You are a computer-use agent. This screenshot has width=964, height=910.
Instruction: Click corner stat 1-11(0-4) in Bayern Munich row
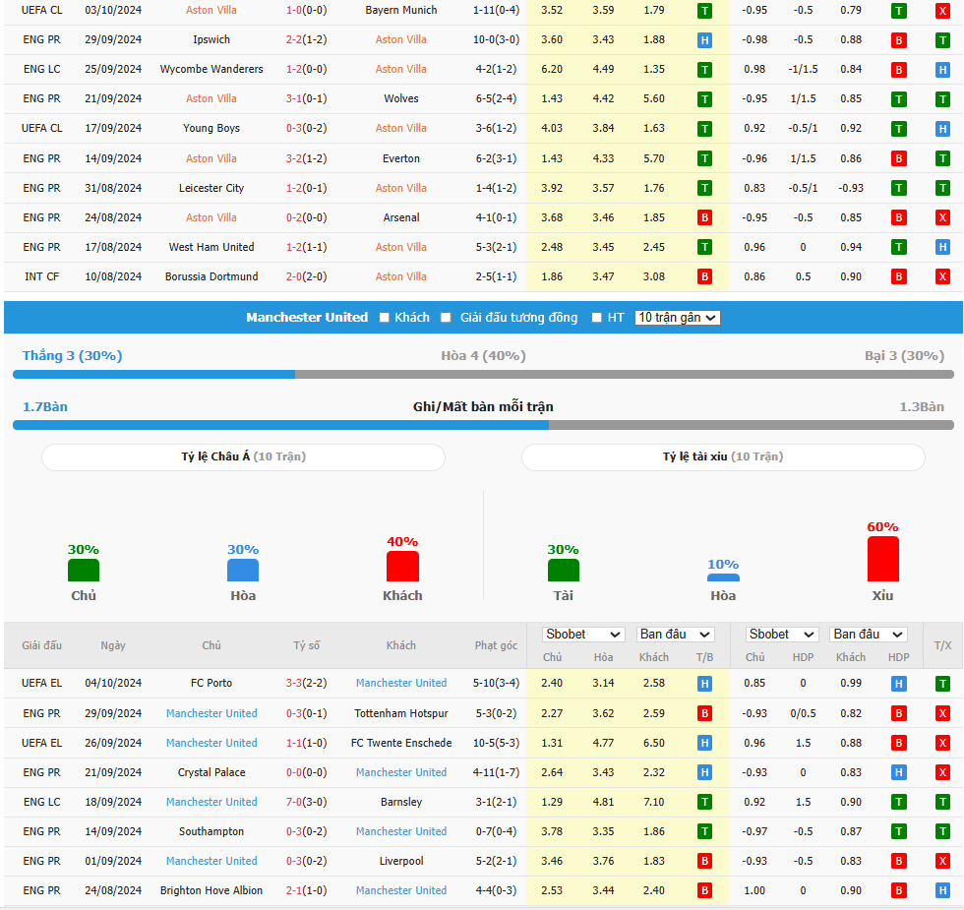tap(496, 10)
